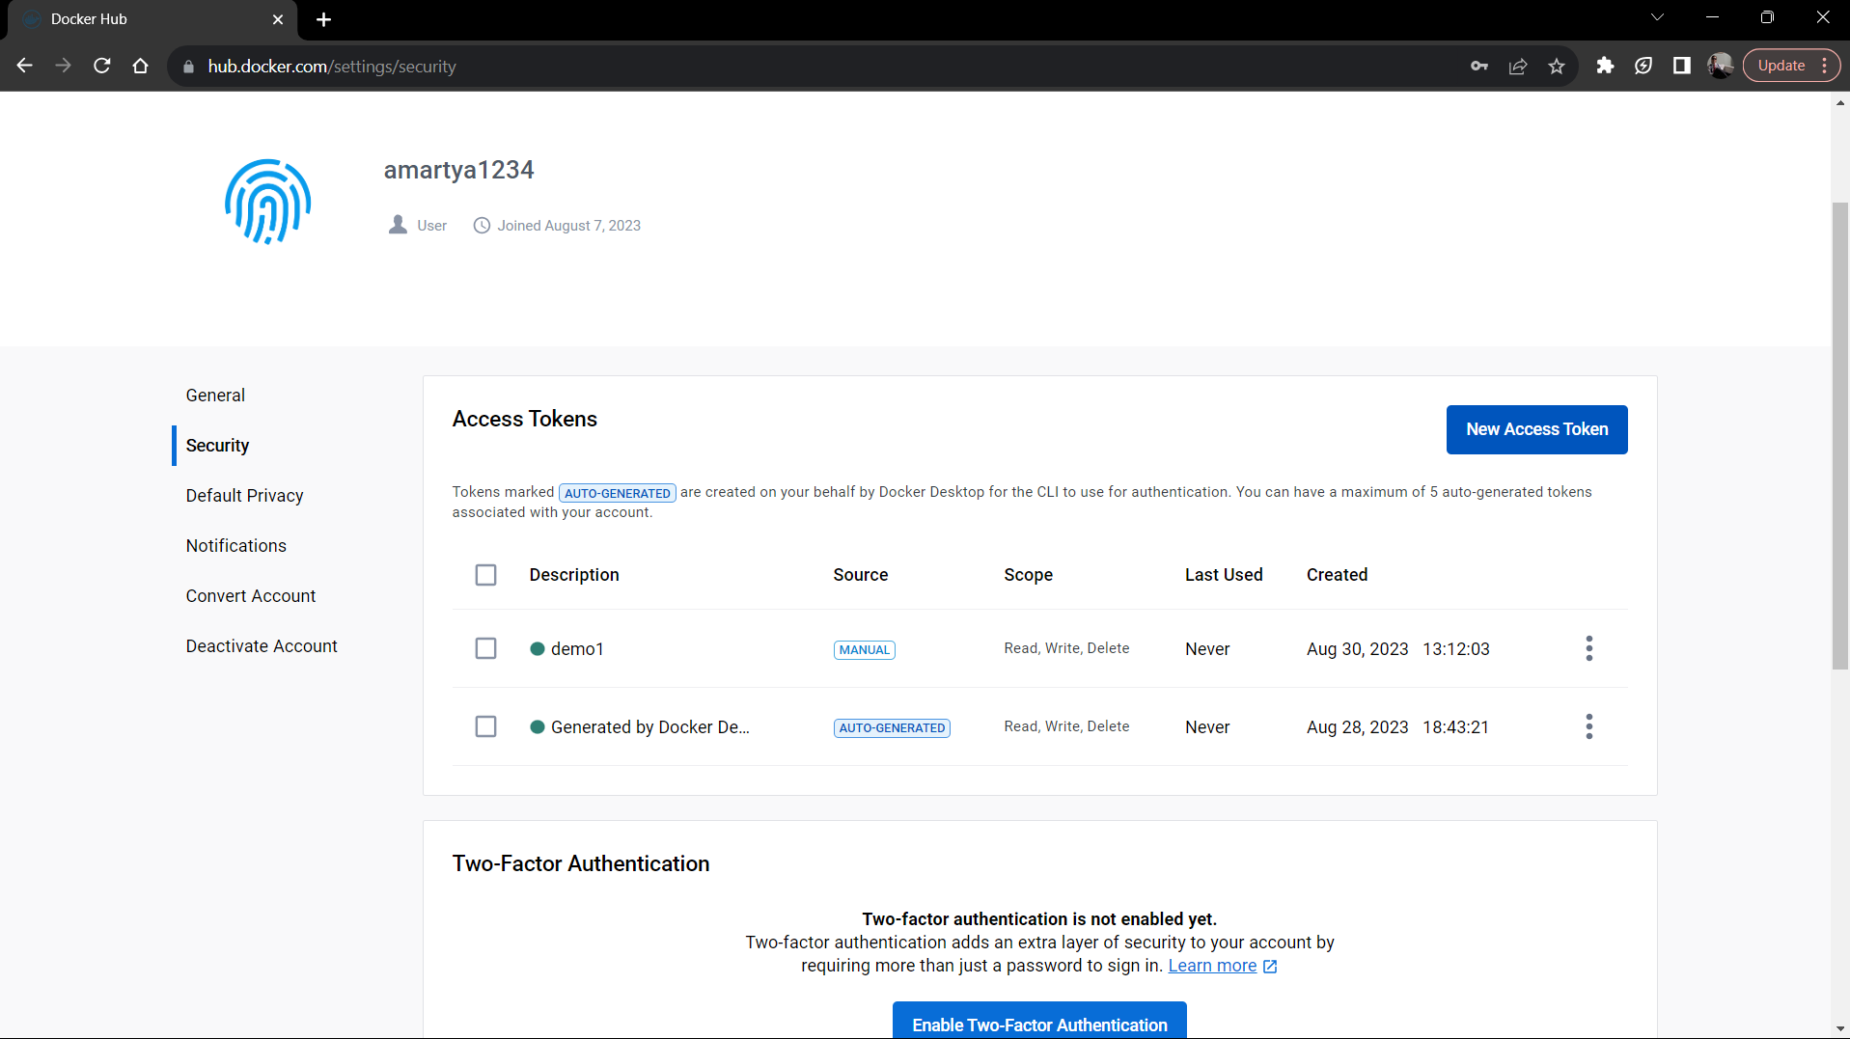This screenshot has height=1039, width=1850.
Task: Open the two-factor Learn more link
Action: [x=1212, y=966]
